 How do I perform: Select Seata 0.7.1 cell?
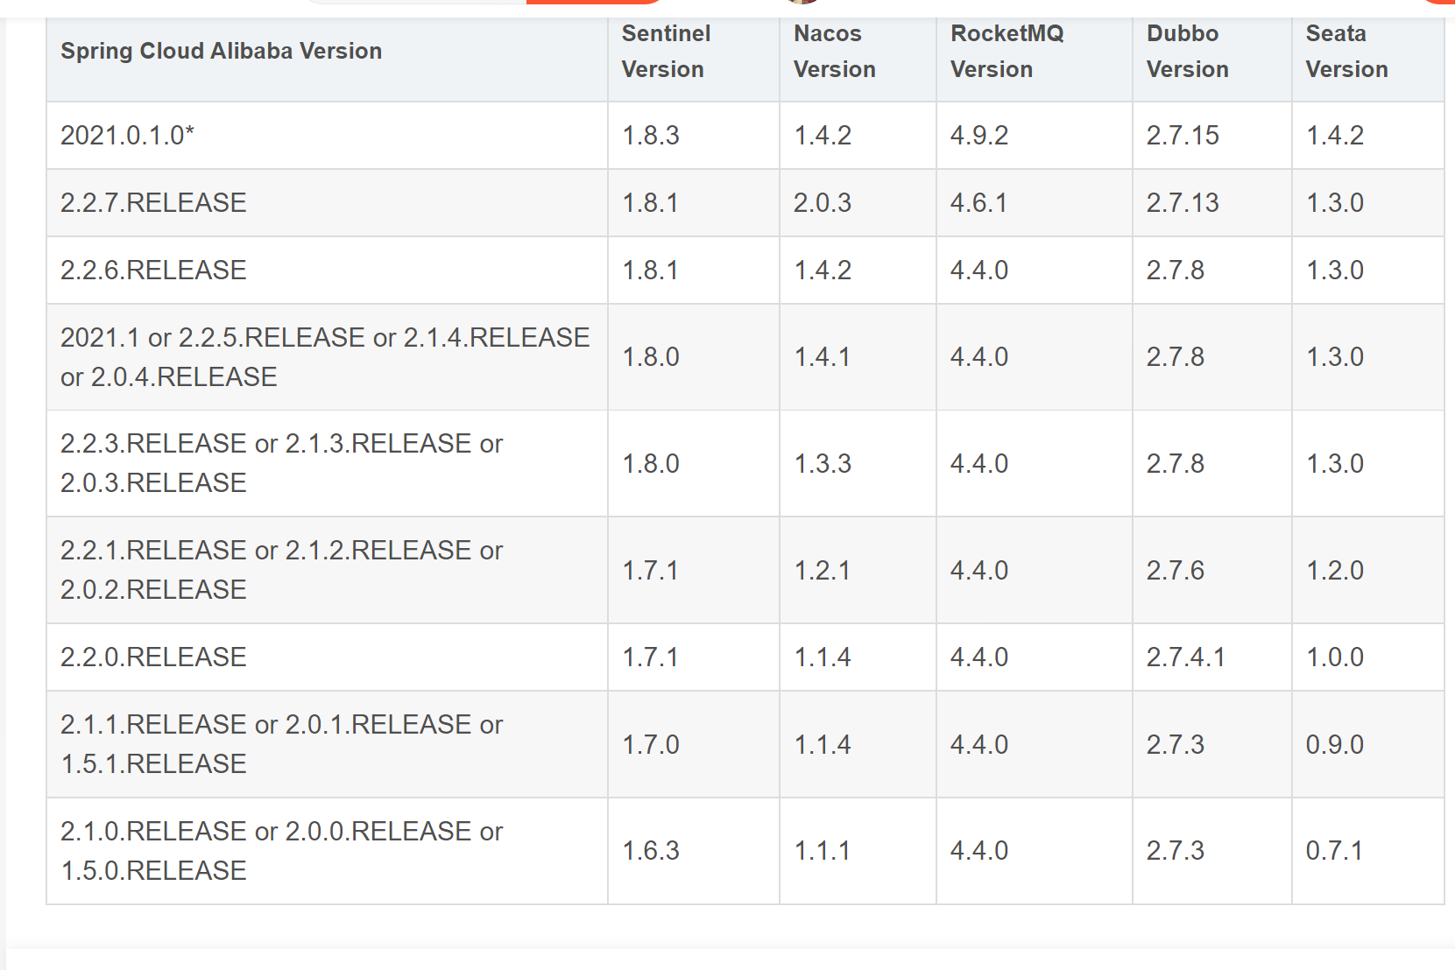(x=1368, y=851)
